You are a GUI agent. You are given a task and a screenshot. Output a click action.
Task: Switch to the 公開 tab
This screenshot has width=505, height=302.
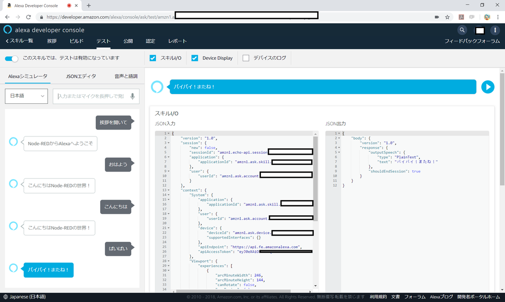(x=128, y=41)
